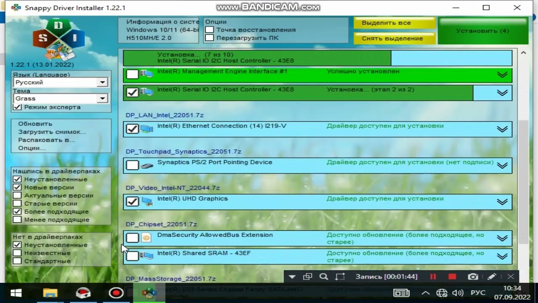Screen dimensions: 538x303
Task: Click the system information panel
Action: pos(158,30)
